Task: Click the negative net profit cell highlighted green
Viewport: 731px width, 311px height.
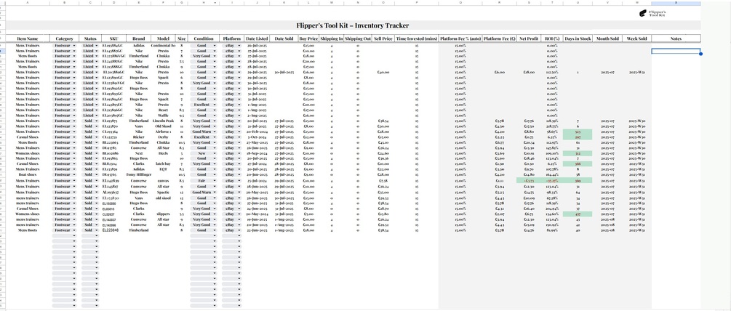Action: [529, 180]
